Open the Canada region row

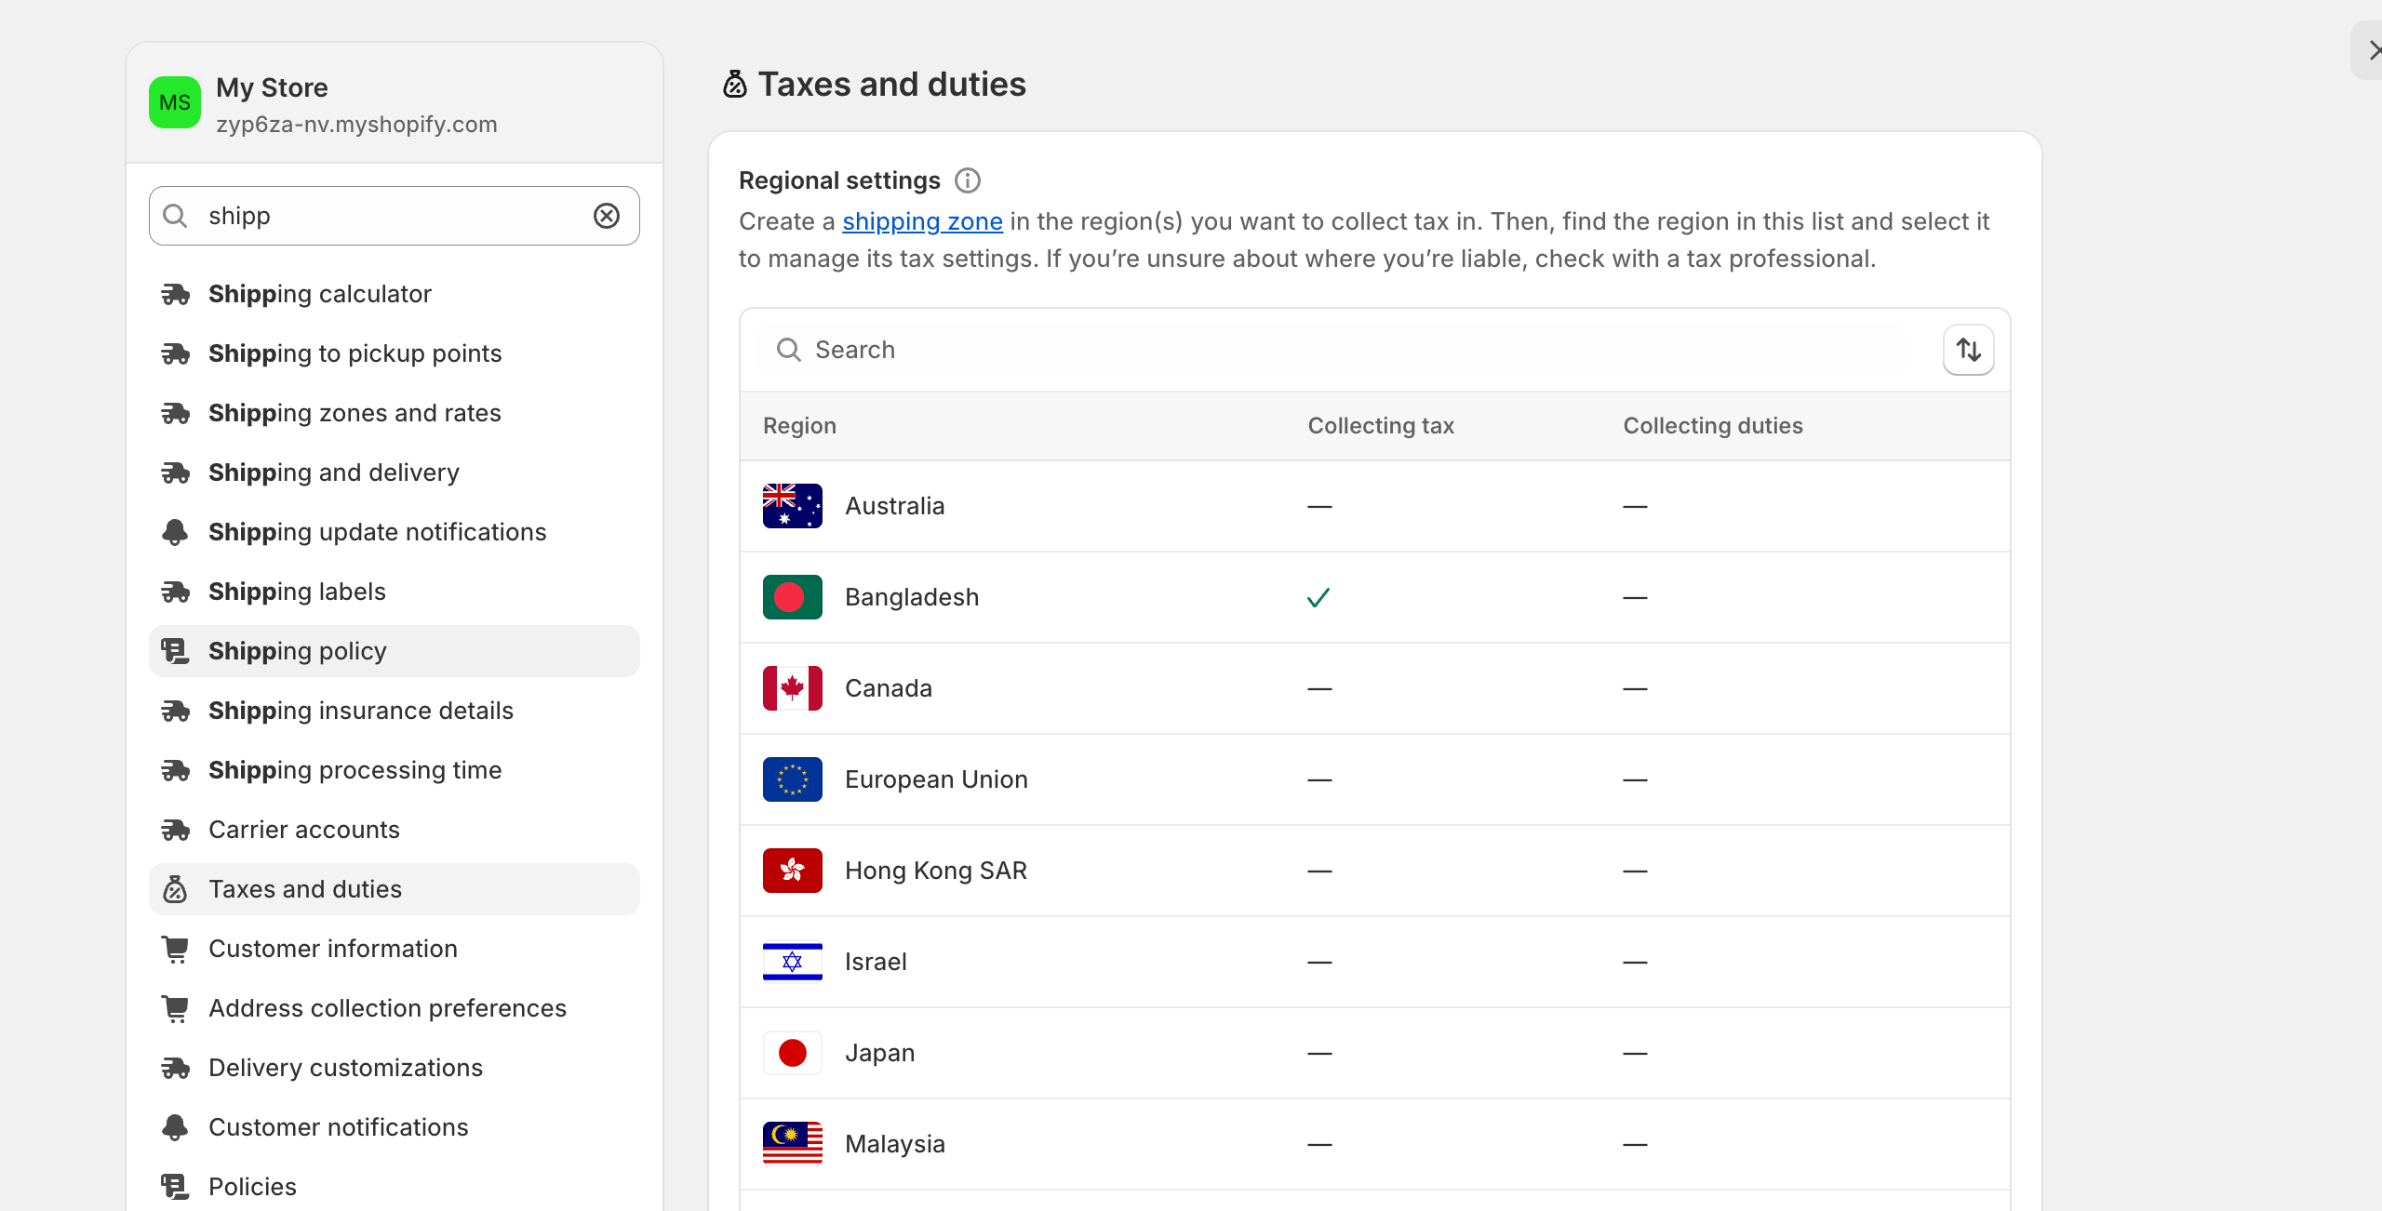tap(1375, 688)
